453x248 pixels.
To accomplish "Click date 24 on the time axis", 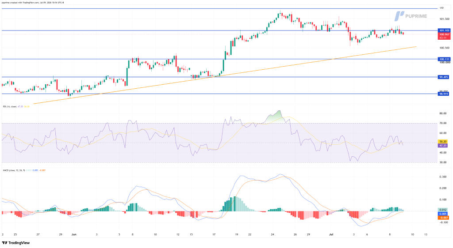I will (273, 234).
